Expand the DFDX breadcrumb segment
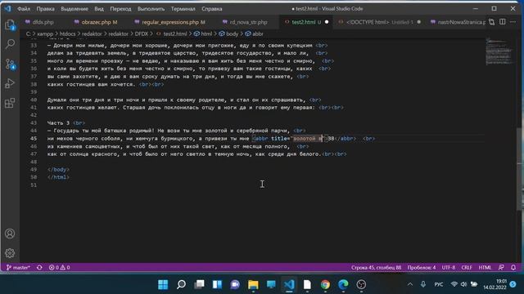The width and height of the screenshot is (524, 294). (142, 33)
